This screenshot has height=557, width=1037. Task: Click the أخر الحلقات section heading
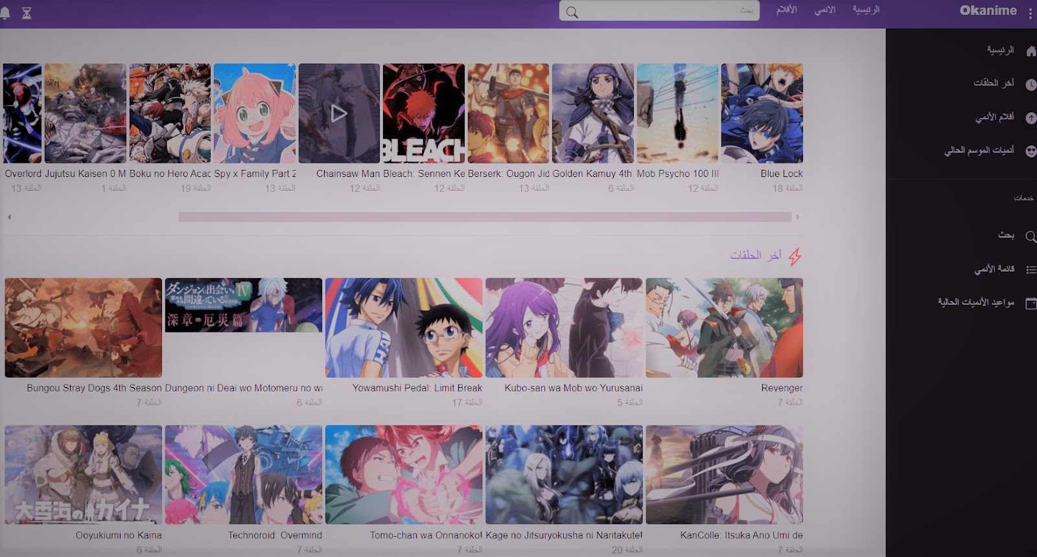pos(756,255)
